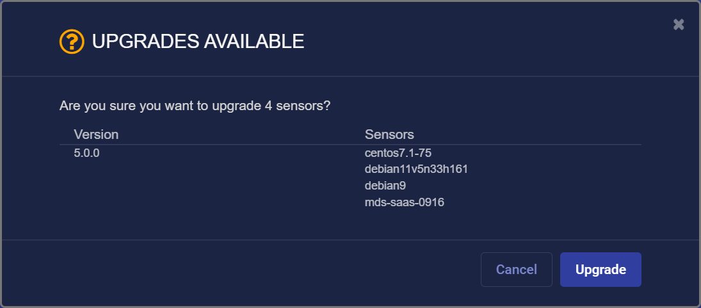Screen dimensions: 701x308
Task: Select the mds-saas-0916 sensor entry
Action: coord(405,202)
